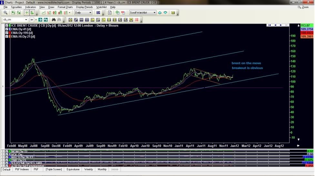Click the green undo arrow icon
The image size is (330, 176).
(x=13, y=13)
